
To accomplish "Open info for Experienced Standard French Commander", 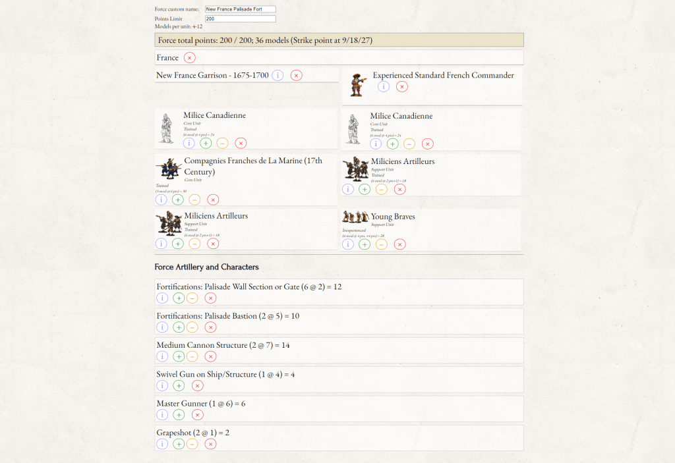I will pyautogui.click(x=384, y=87).
